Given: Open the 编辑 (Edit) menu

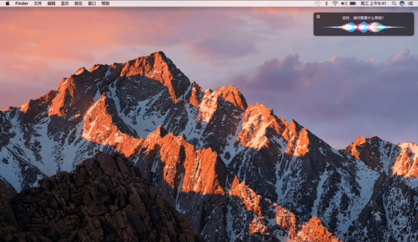Looking at the screenshot, I should 51,3.
